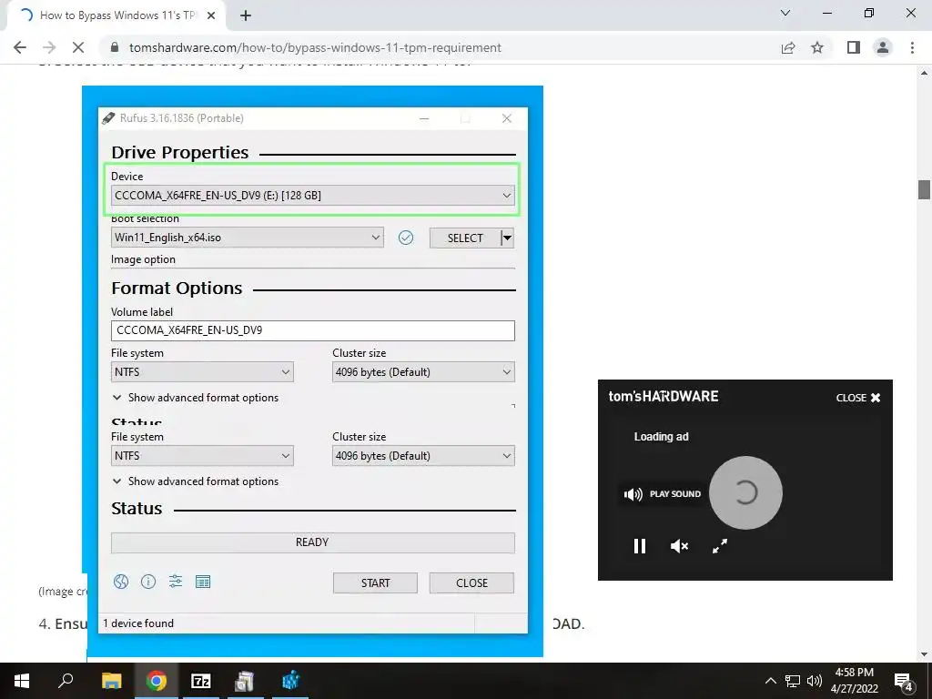Click the arrow beside the SELECT button
The width and height of the screenshot is (932, 699).
click(508, 238)
